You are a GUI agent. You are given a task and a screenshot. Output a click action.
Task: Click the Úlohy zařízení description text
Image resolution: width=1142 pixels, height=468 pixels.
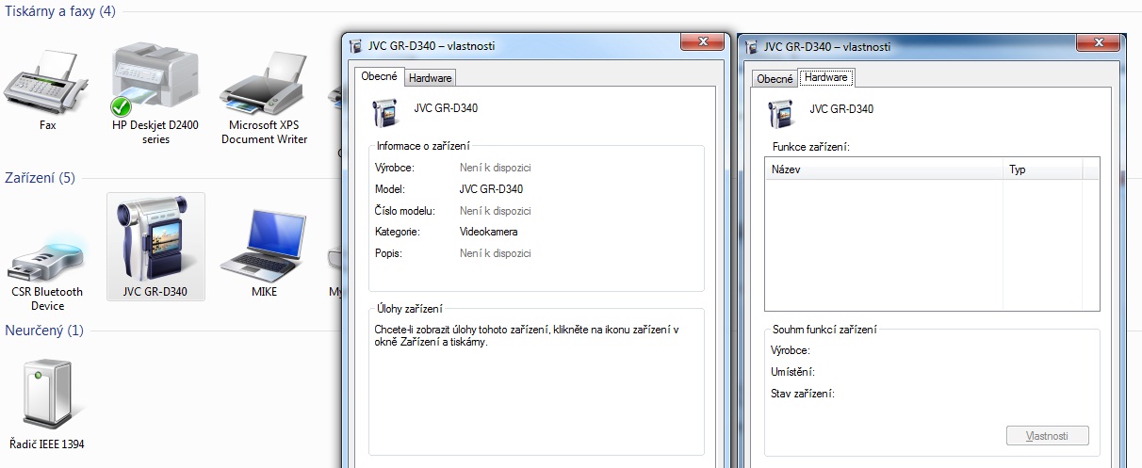click(x=527, y=335)
